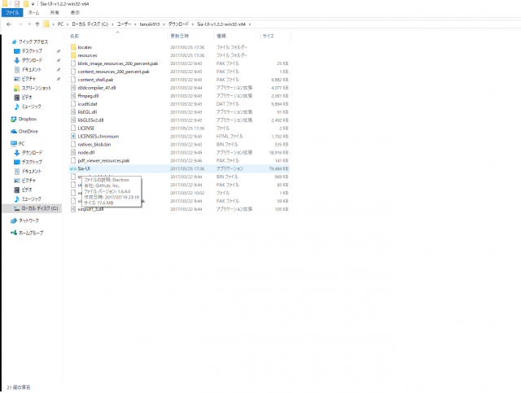Click Properties icon in quick access toolbar
The height and width of the screenshot is (393, 521).
coord(16,4)
